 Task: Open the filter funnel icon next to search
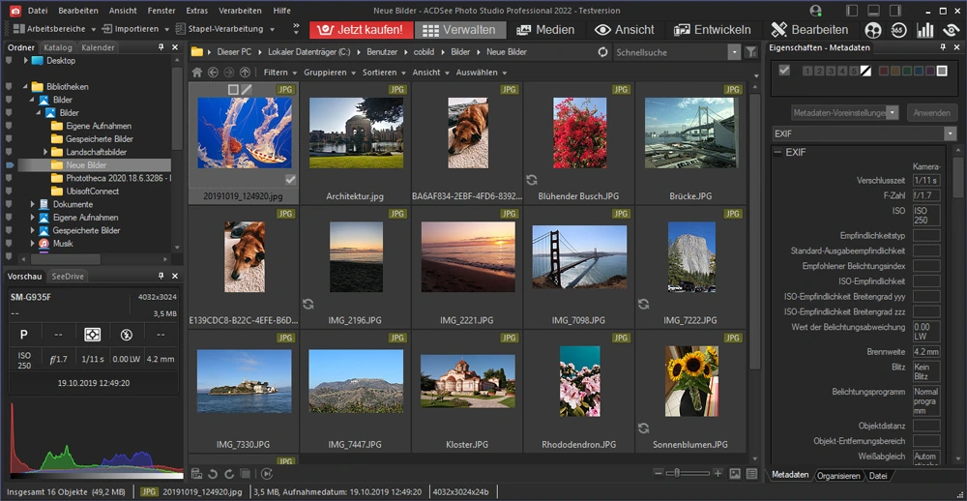pyautogui.click(x=750, y=52)
